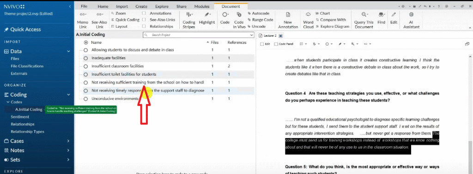473x174 pixels.
Task: Open Sentiment under Coding
Action: tap(20, 117)
